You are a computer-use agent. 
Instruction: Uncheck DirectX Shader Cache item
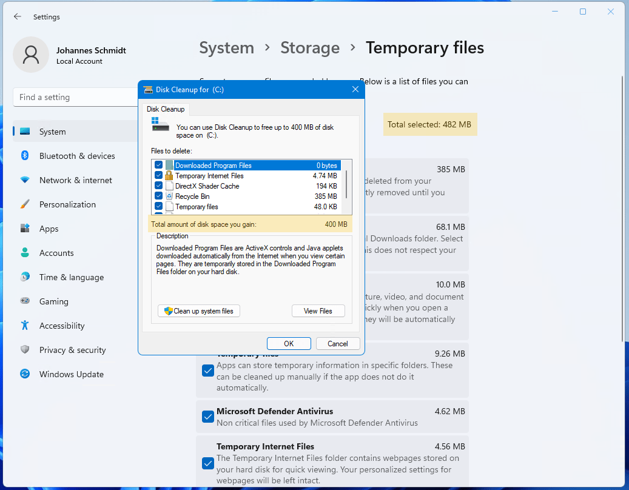pos(159,186)
